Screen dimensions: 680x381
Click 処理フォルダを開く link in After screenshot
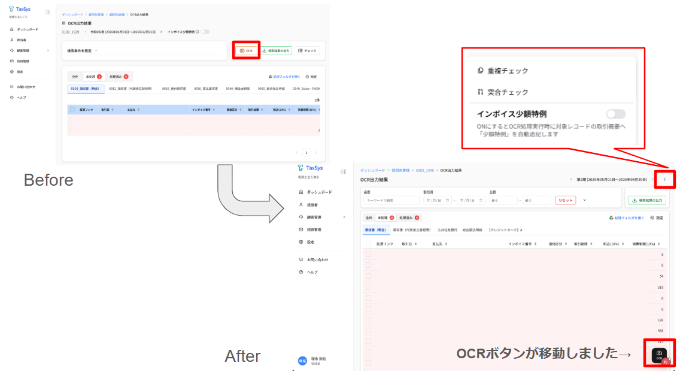tap(626, 218)
